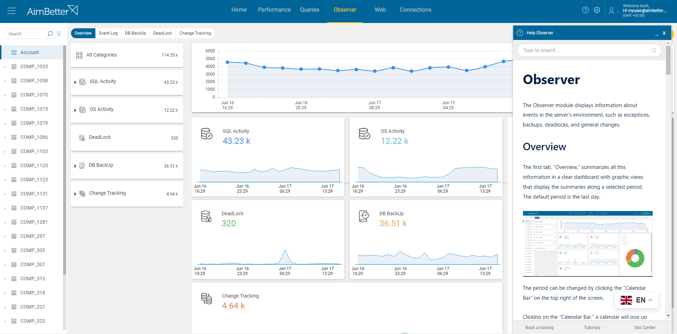Expand the COMP_1086 tree node
The image size is (677, 334).
pos(5,137)
